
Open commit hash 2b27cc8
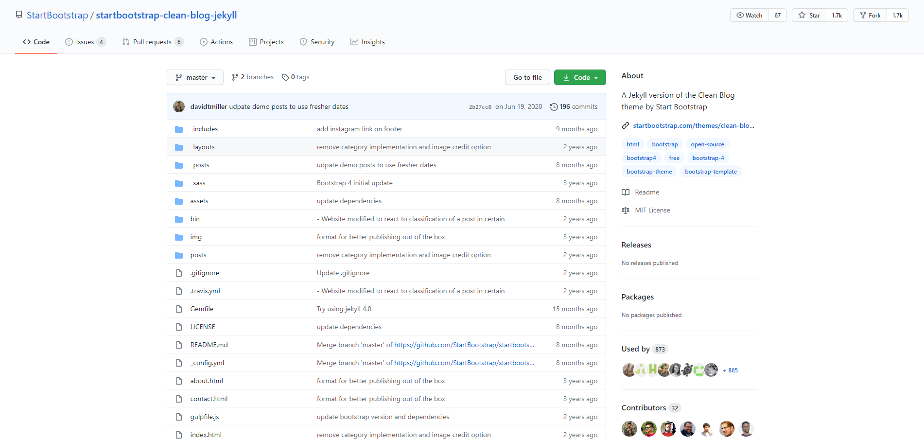click(480, 107)
